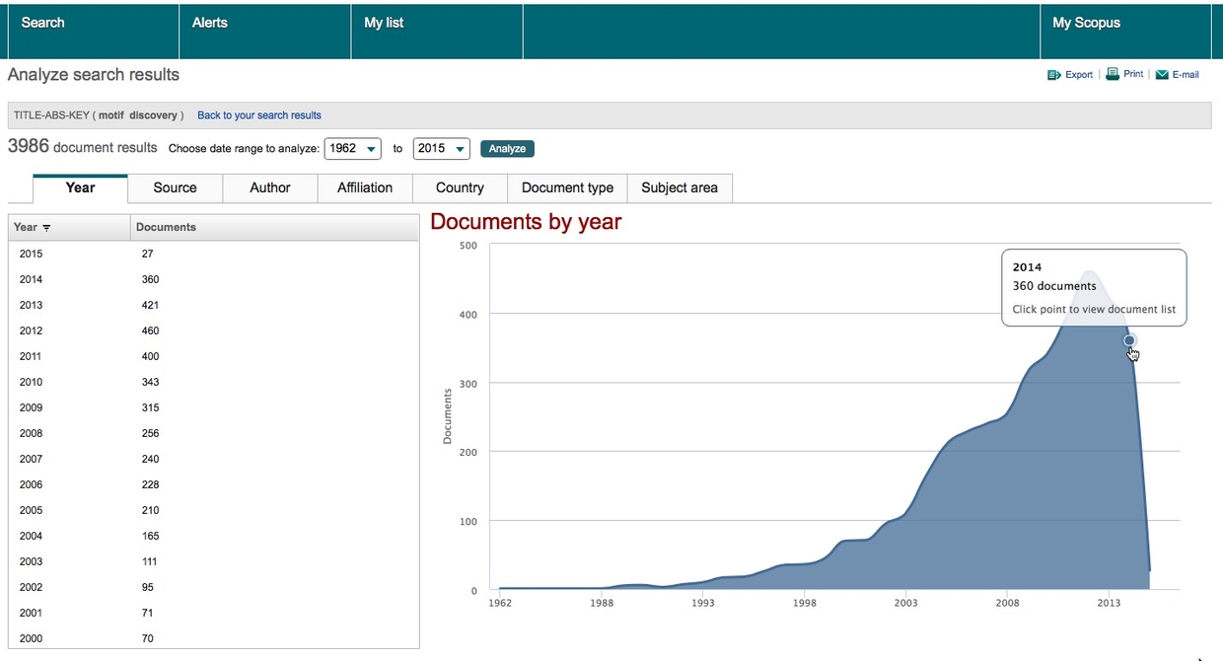Select the 2000 row in the year table
The width and height of the screenshot is (1223, 661).
pyautogui.click(x=214, y=637)
